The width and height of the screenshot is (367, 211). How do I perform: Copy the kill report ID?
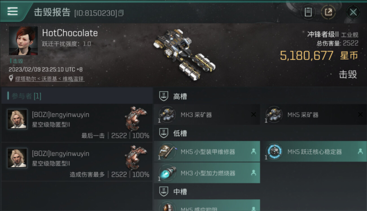click(x=121, y=13)
